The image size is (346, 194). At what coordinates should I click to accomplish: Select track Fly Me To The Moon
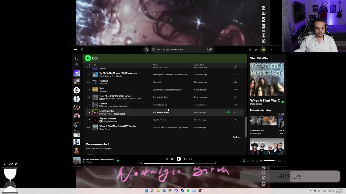coord(119,73)
